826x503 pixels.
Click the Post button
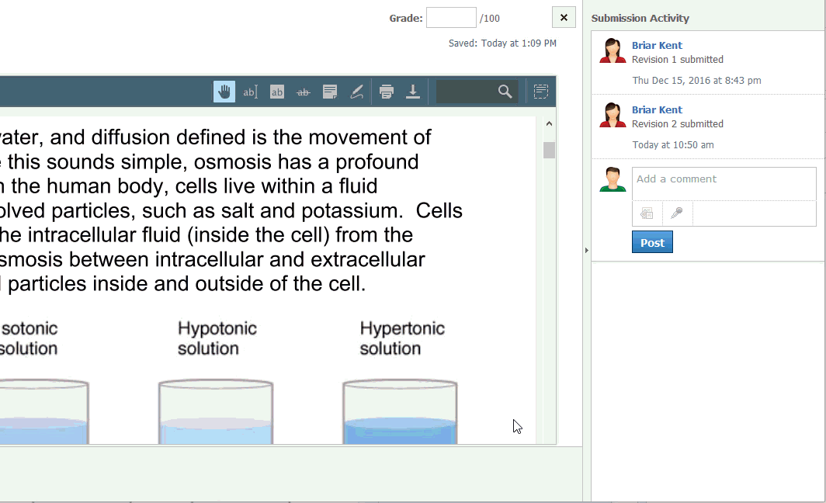pyautogui.click(x=652, y=242)
